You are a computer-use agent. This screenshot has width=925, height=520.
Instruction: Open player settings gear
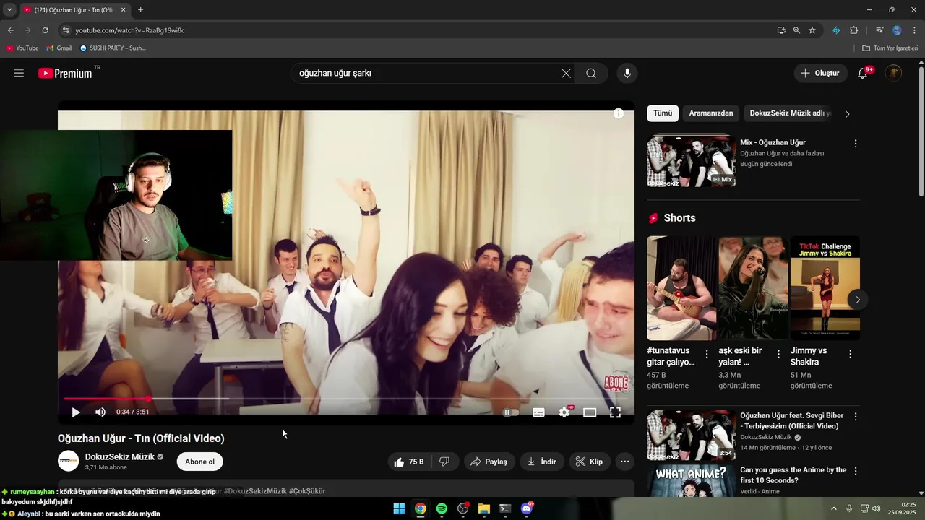coord(564,412)
